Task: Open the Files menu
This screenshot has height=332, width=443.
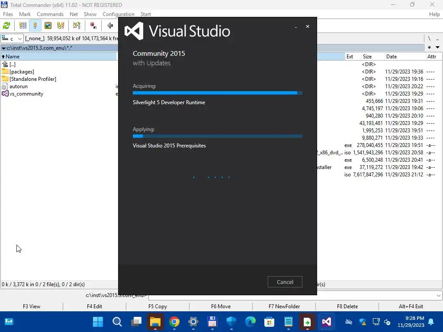Action: (8, 14)
